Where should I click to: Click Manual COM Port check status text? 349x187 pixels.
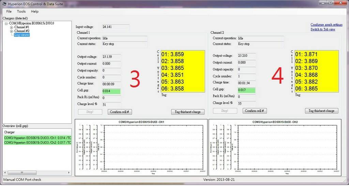point(22,180)
